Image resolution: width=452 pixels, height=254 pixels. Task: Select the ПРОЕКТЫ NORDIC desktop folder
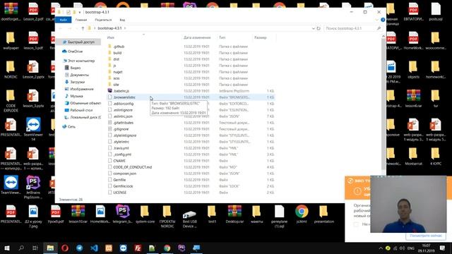click(167, 217)
